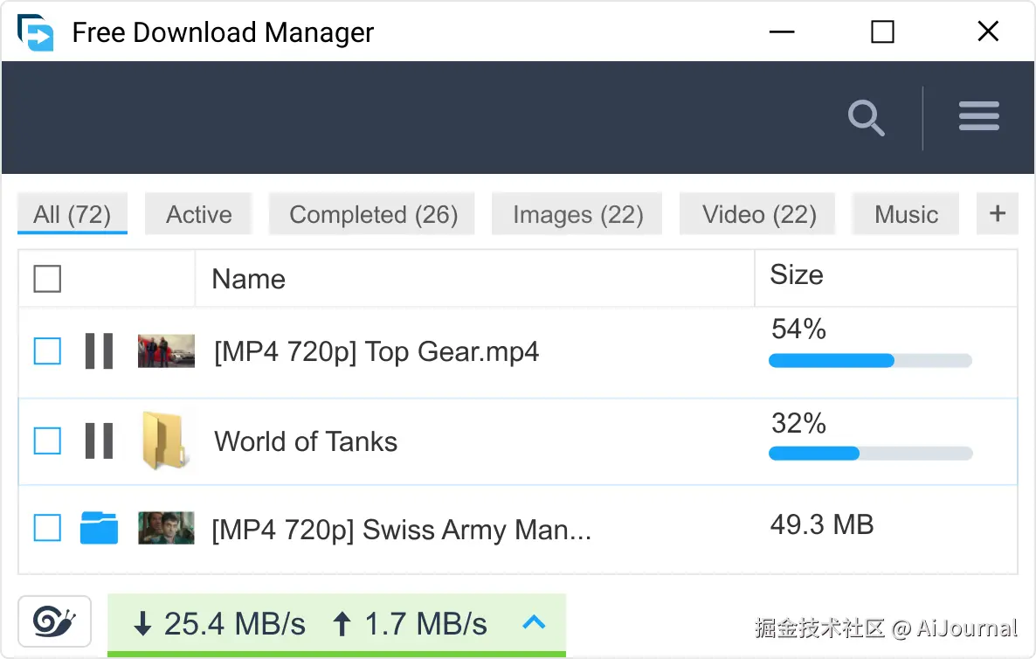Add a new filter tab with plus
This screenshot has width=1036, height=659.
pos(997,214)
